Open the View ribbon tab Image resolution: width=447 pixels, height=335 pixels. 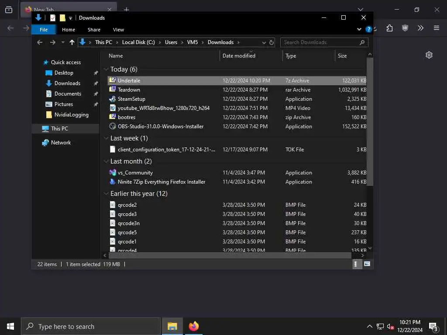click(x=118, y=30)
